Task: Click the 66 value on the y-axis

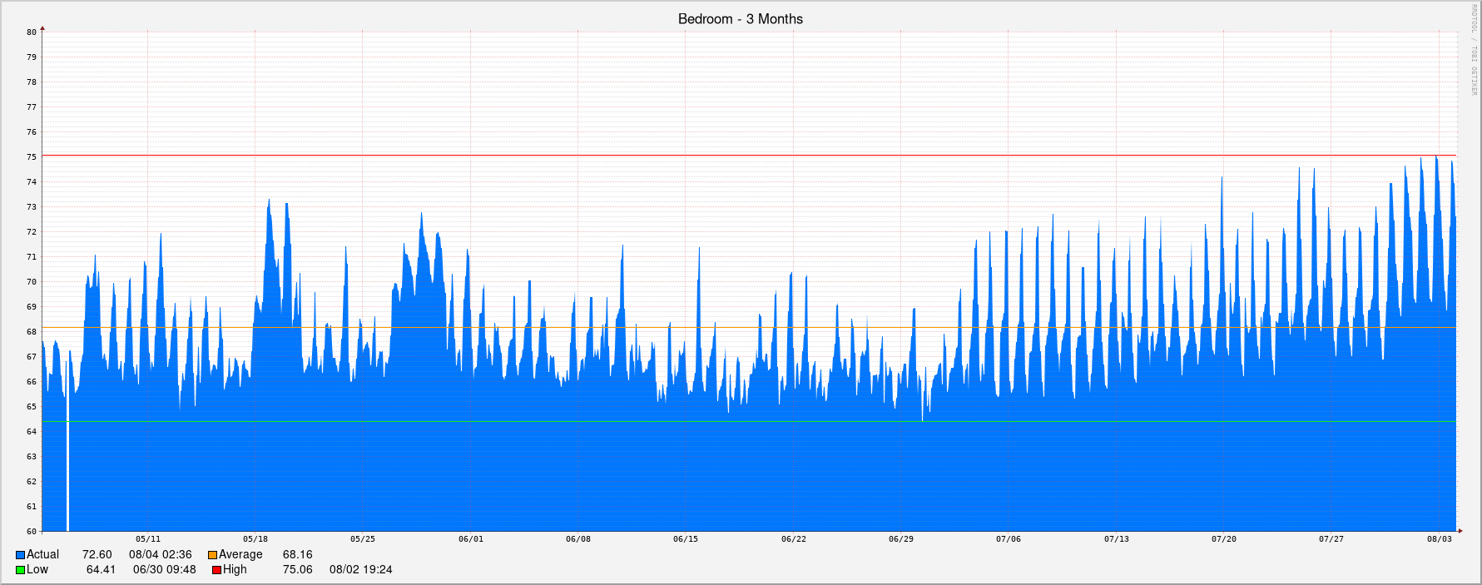Action: pos(32,382)
